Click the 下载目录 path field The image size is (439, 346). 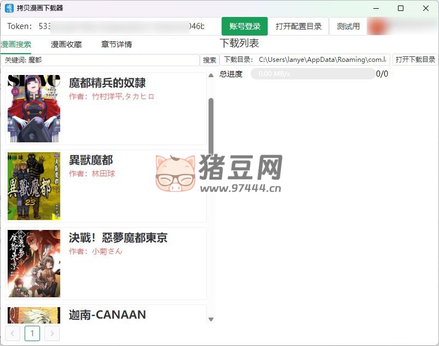point(305,60)
